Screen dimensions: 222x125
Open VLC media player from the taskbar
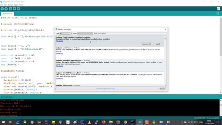click(x=89, y=122)
